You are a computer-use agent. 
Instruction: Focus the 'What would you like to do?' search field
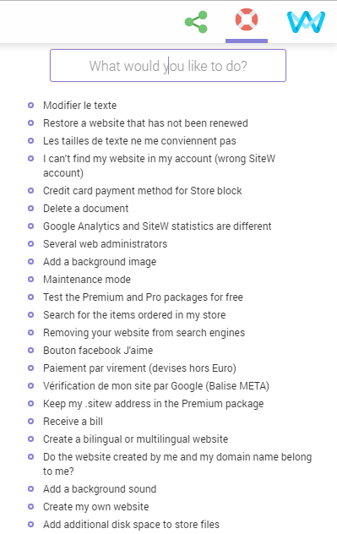click(168, 66)
